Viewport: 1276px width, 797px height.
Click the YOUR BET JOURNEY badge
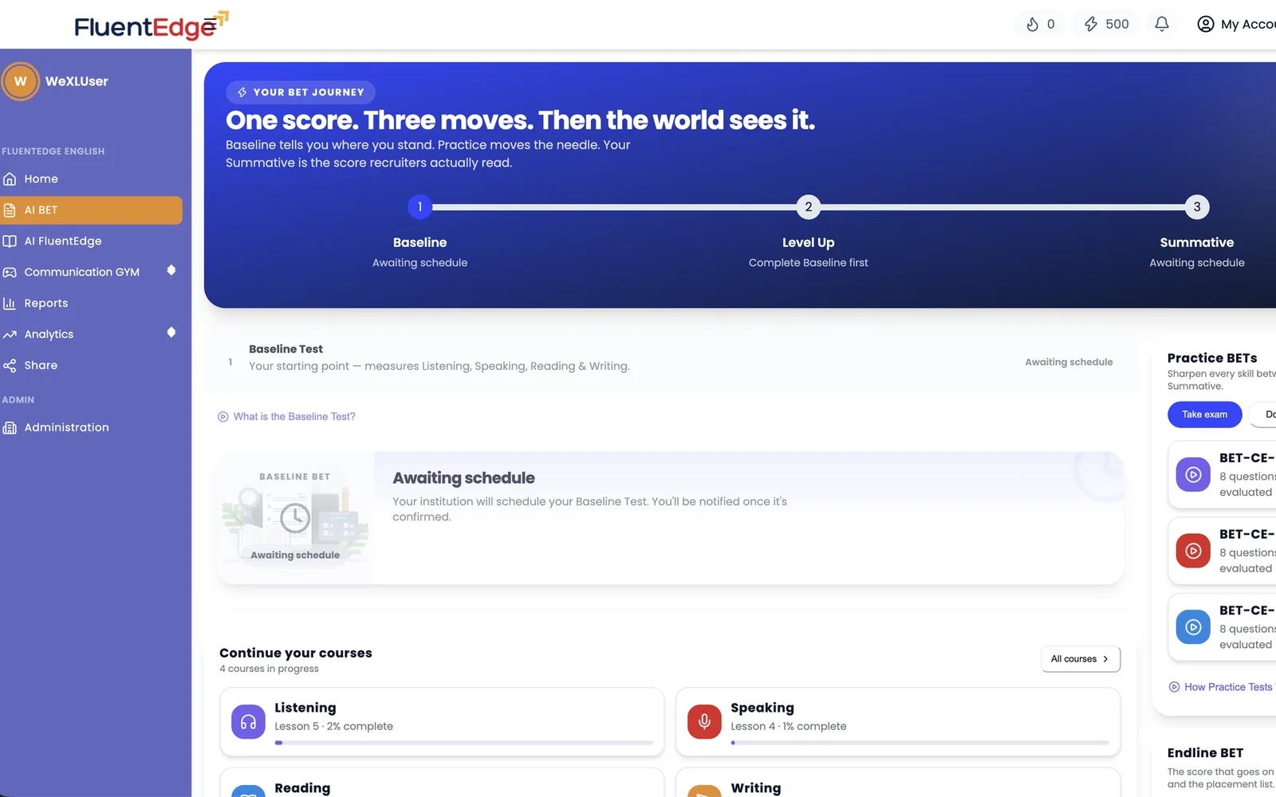click(x=301, y=92)
